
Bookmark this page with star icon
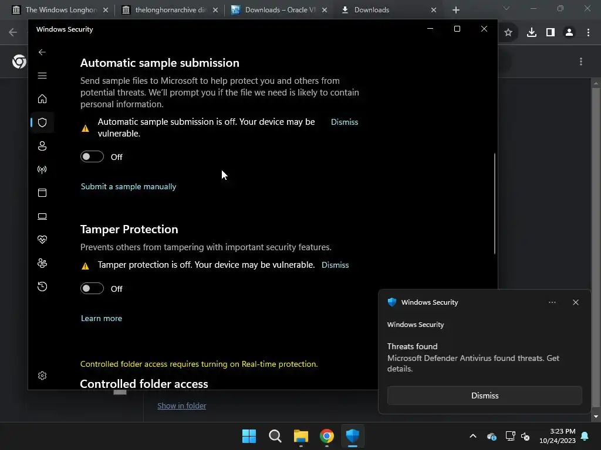click(x=508, y=33)
